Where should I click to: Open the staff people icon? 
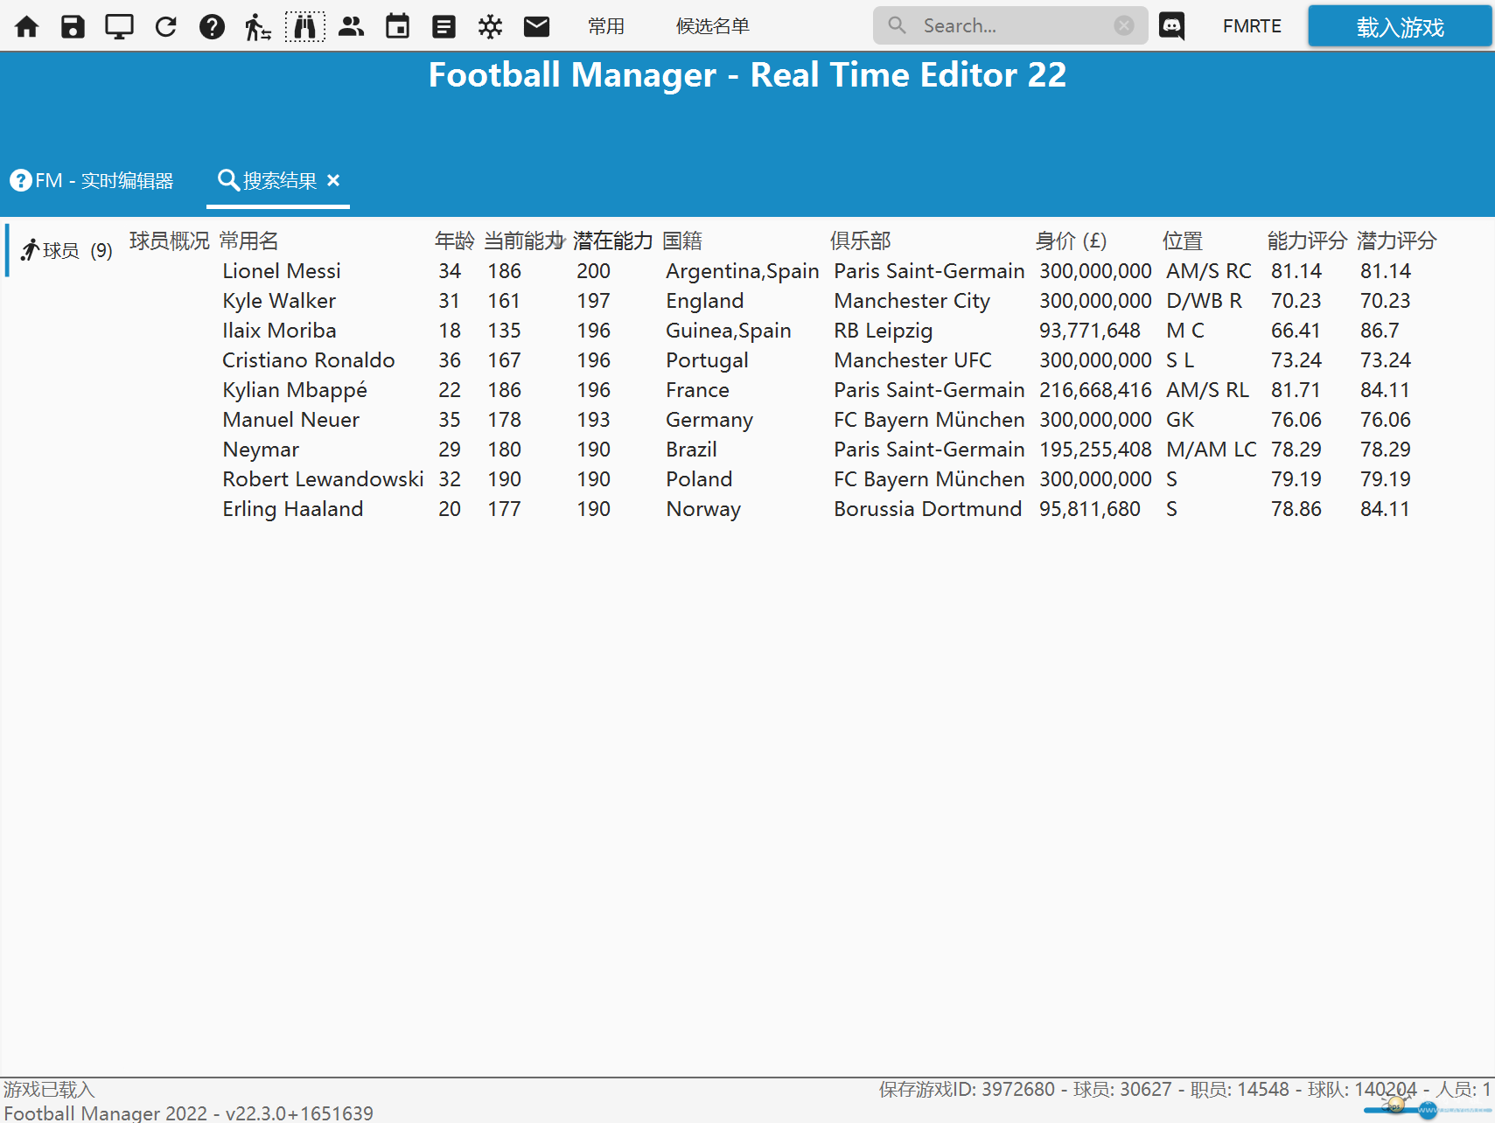[x=351, y=26]
